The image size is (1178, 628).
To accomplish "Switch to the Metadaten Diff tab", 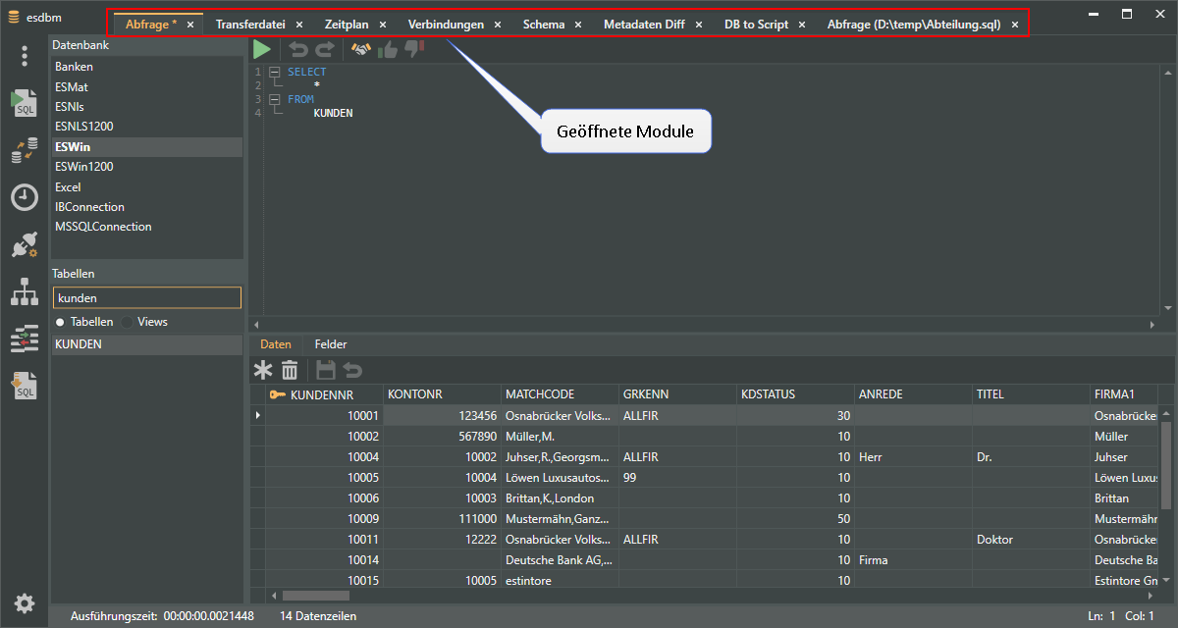I will (x=644, y=25).
